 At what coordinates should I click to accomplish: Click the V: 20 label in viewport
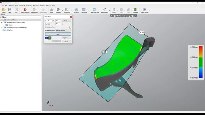(x=142, y=33)
